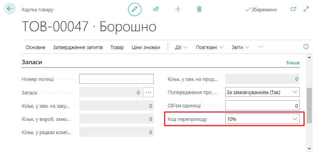Open the Основне menu
The width and height of the screenshot is (334, 152).
(x=35, y=47)
